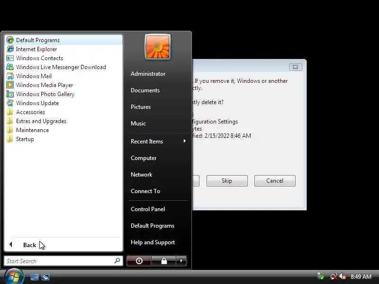Start Windows Media Player icon
Screen dimensions: 379x284
10,85
